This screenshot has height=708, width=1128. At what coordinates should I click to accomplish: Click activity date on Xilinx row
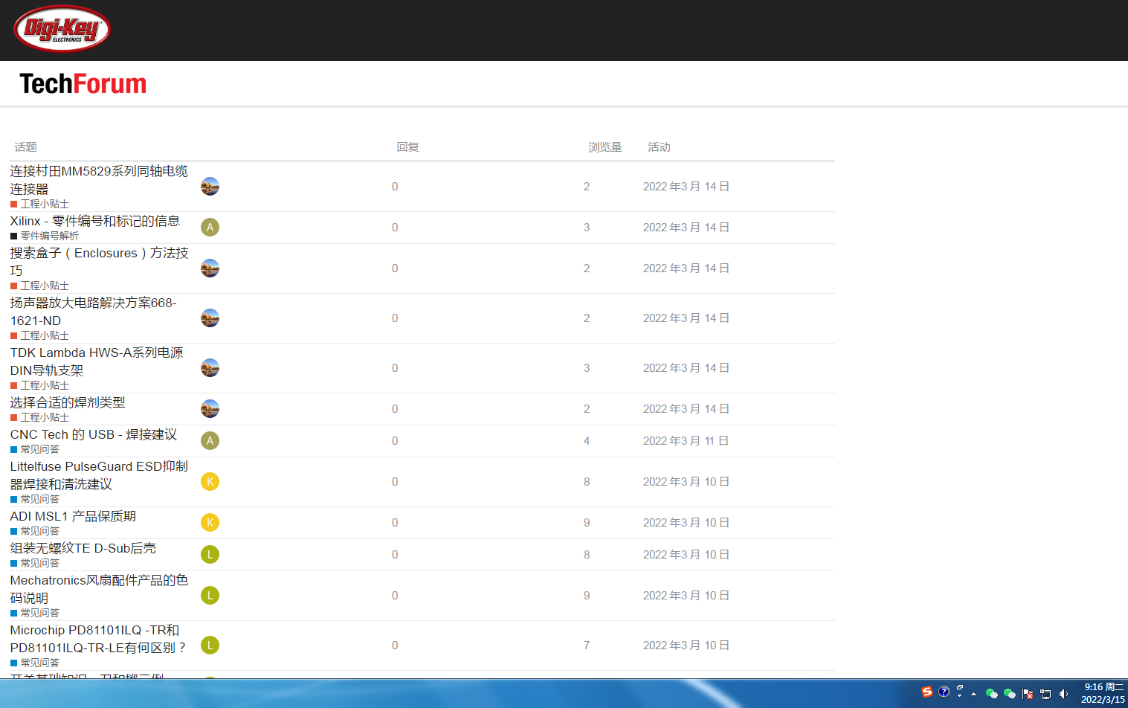coord(686,228)
